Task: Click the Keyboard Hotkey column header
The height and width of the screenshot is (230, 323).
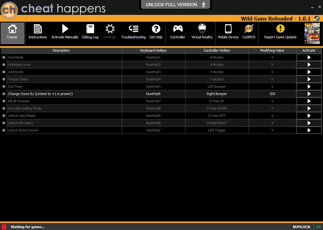Action: [x=153, y=50]
